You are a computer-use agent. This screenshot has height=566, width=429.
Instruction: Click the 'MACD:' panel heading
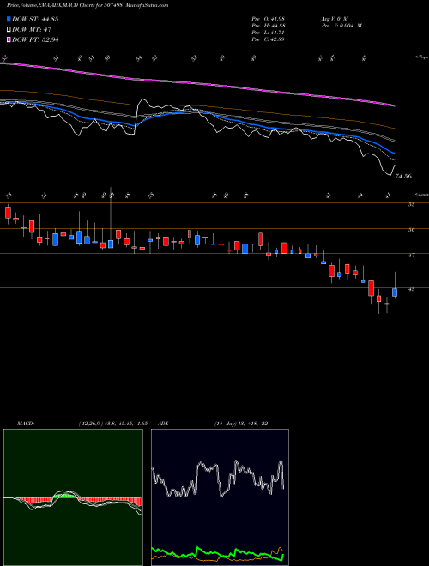tap(25, 424)
